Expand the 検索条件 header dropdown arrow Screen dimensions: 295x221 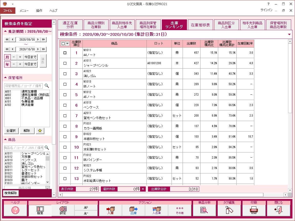click(x=289, y=34)
